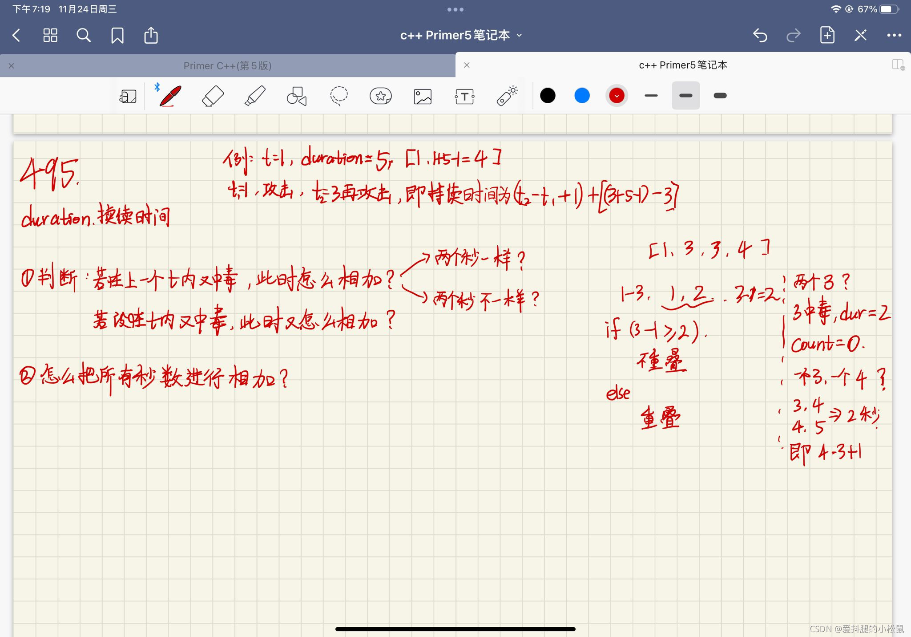Open the stickers/elements tool
The height and width of the screenshot is (637, 911).
click(380, 95)
